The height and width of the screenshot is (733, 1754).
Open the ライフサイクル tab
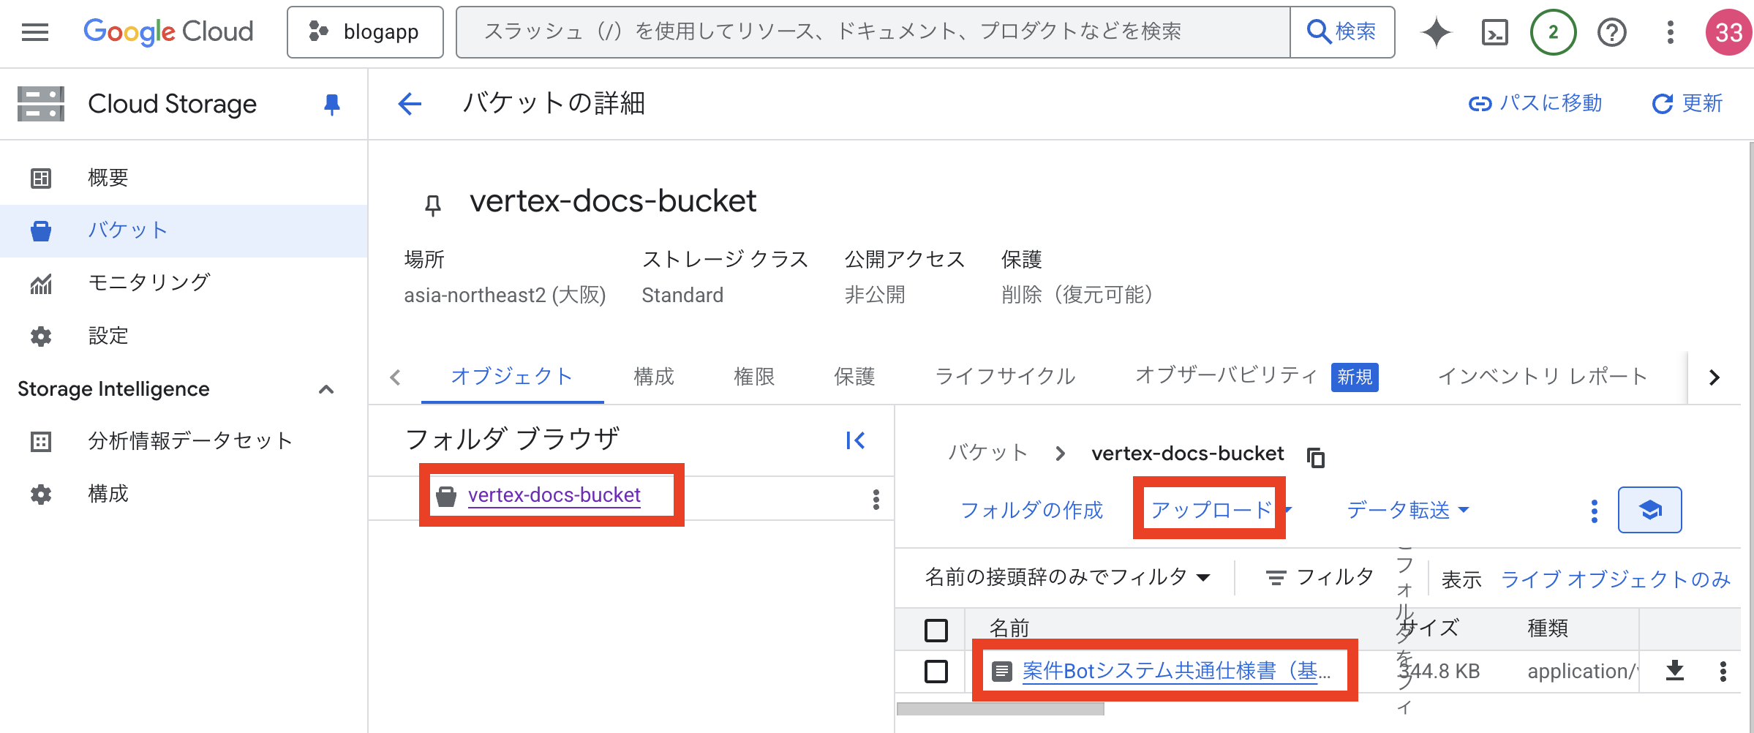tap(1005, 376)
